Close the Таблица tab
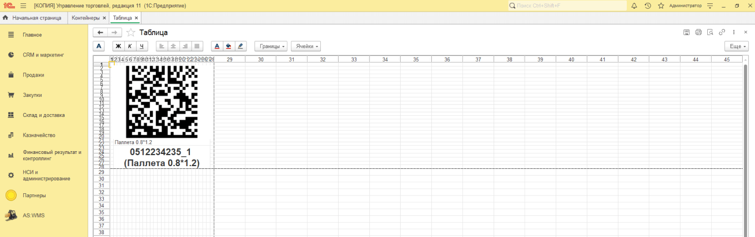 click(136, 18)
